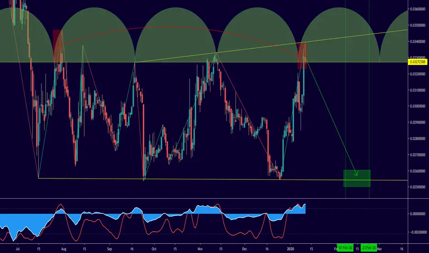Click the 0.02600000 price axis label
429x253 pixels.
(417, 171)
